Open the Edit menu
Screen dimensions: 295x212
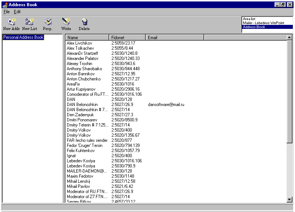tap(17, 12)
